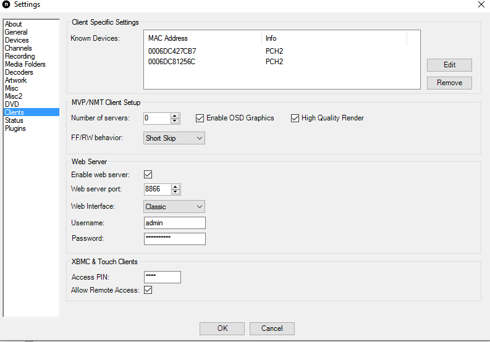This screenshot has width=490, height=342.
Task: Uncheck Enable web server
Action: tap(148, 175)
